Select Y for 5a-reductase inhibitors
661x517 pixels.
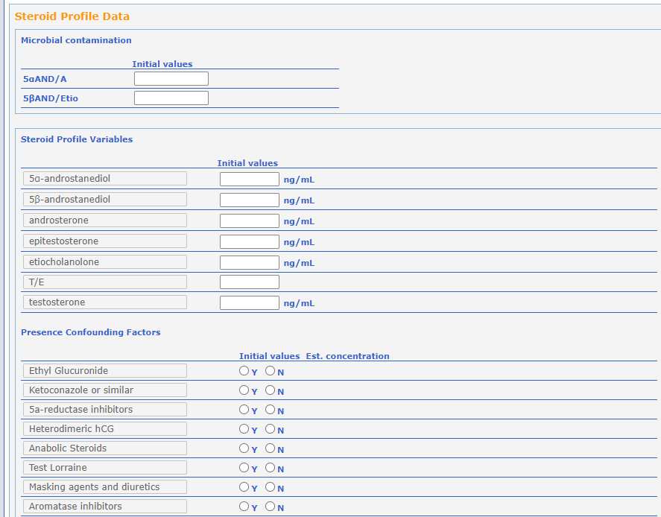[244, 410]
